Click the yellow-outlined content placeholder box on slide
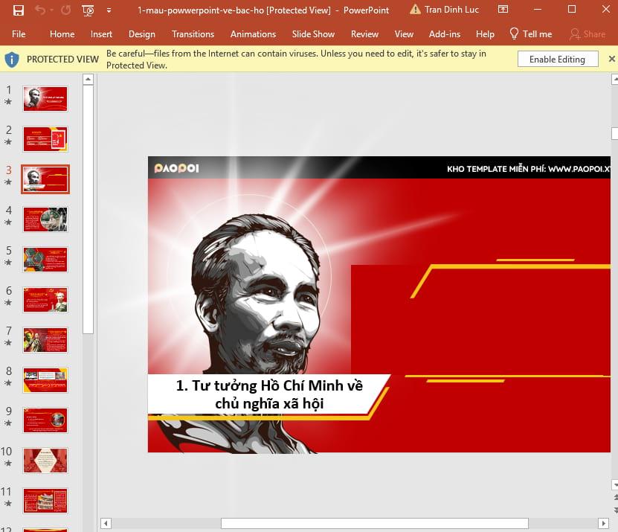 tap(509, 320)
